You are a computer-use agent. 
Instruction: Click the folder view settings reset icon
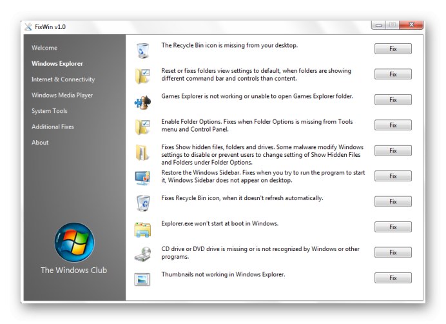coord(142,76)
